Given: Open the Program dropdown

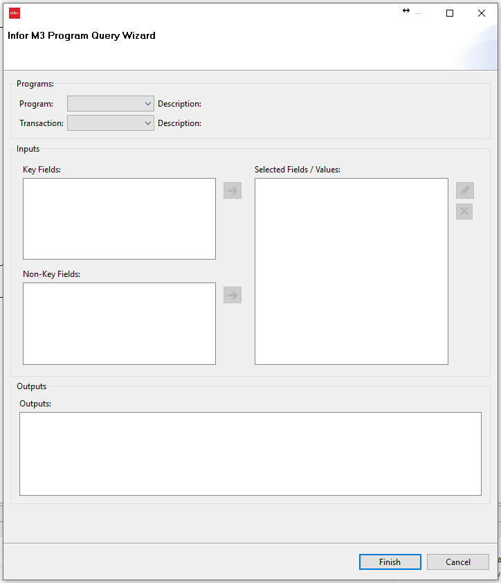Looking at the screenshot, I should pyautogui.click(x=111, y=104).
